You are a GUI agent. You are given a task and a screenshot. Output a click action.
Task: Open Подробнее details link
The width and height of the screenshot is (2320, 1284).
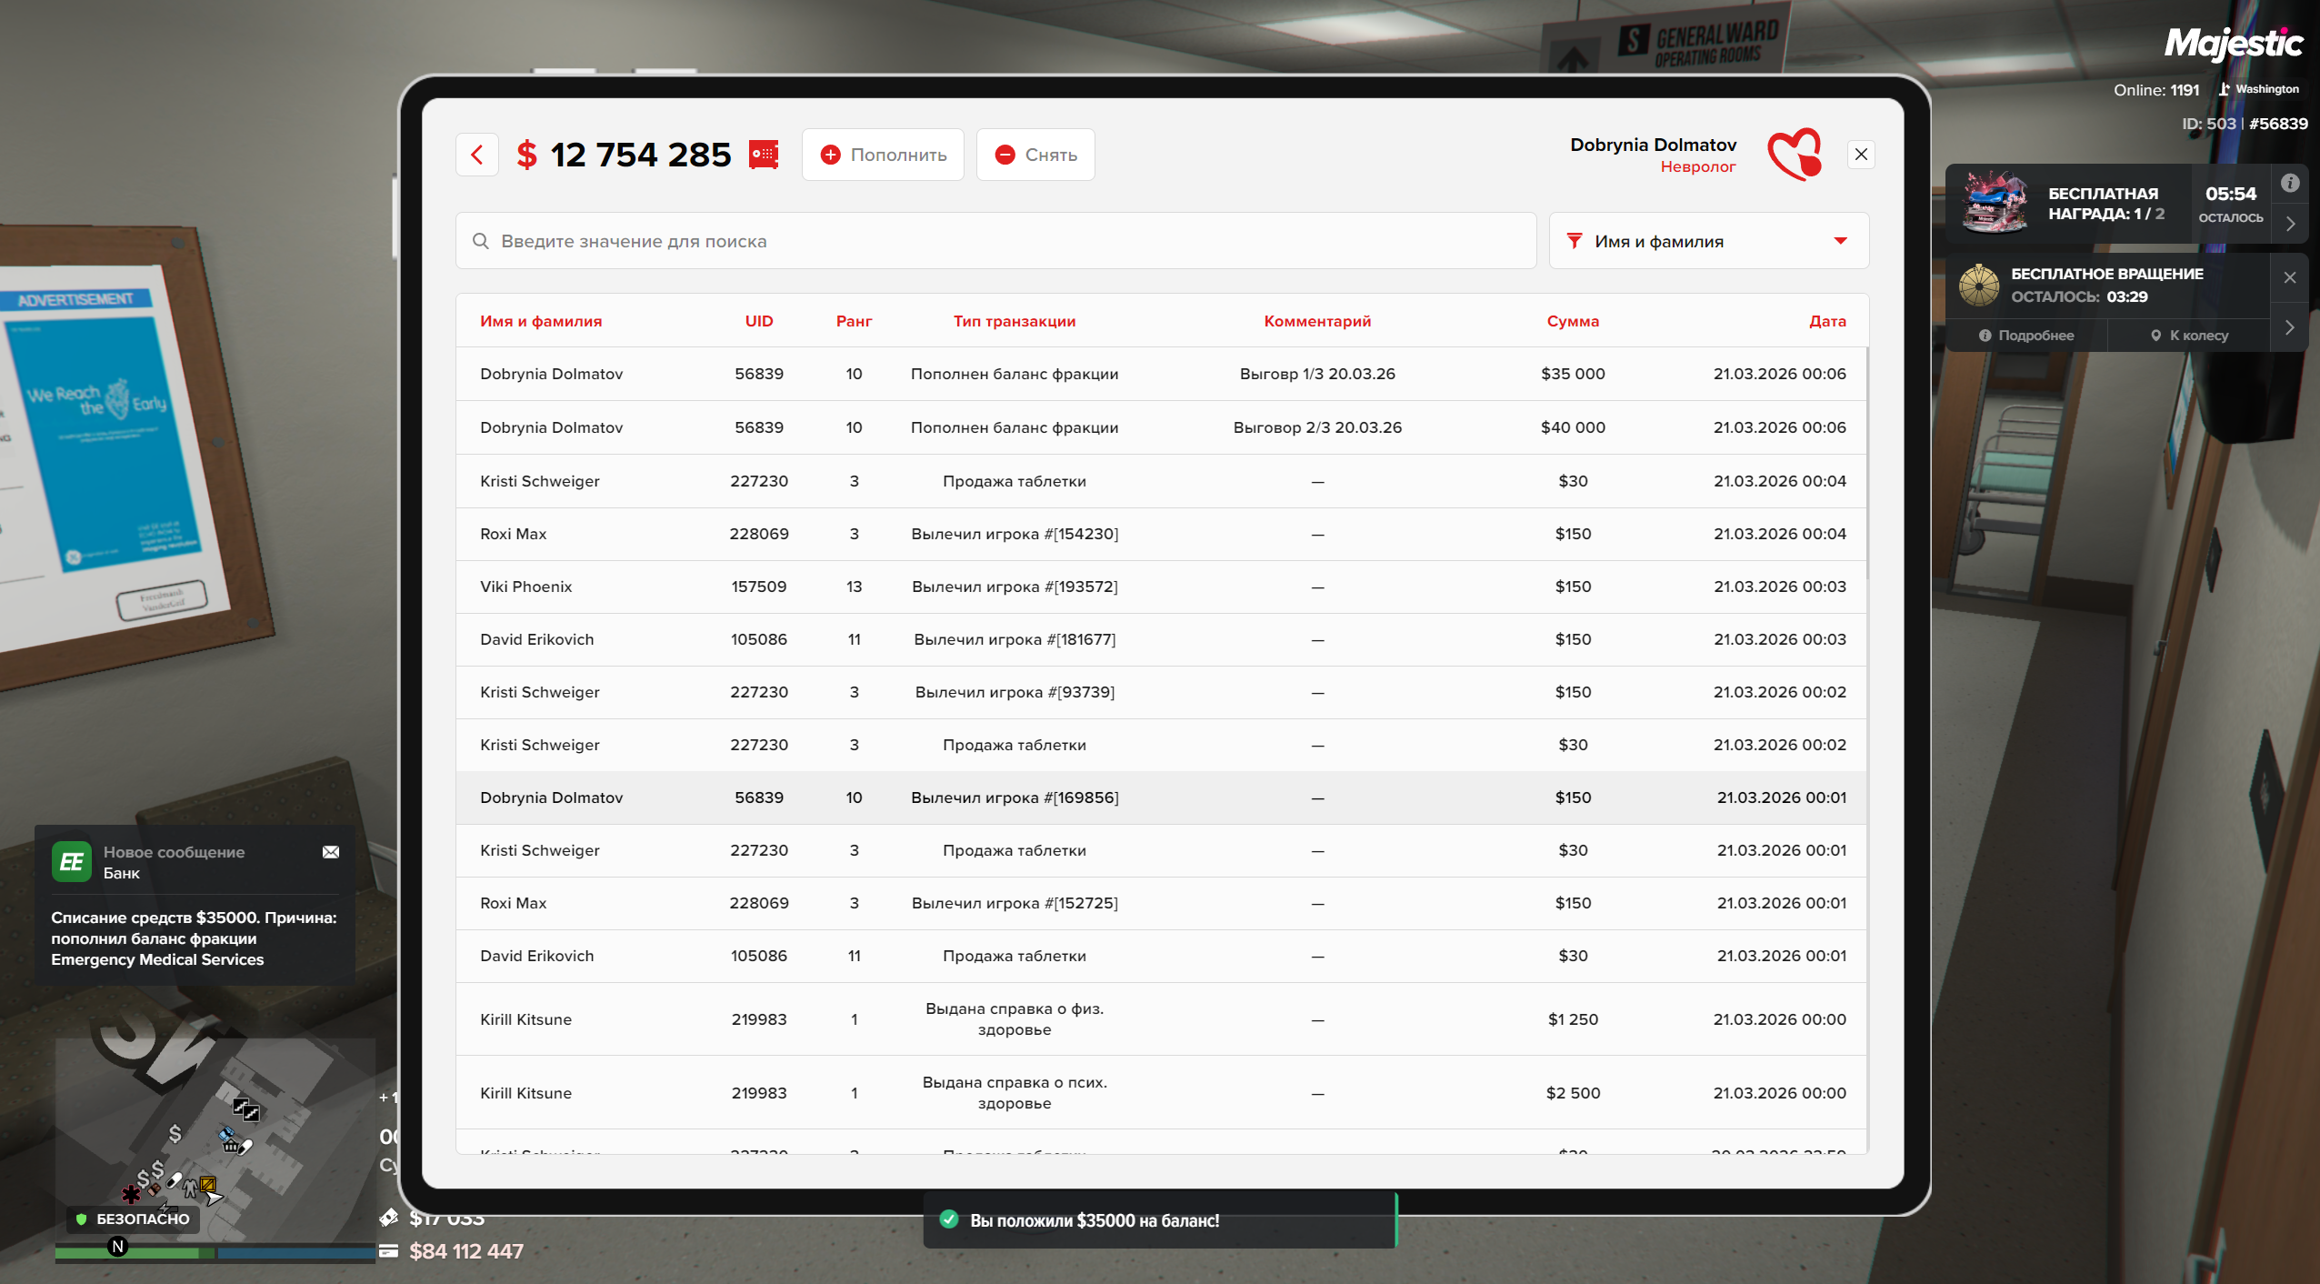pyautogui.click(x=2026, y=336)
